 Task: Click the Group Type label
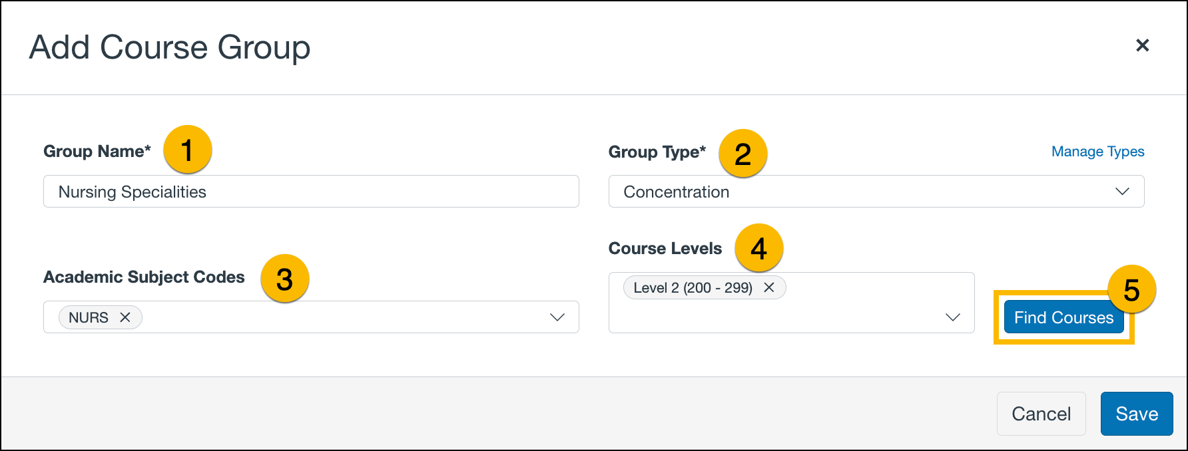coord(657,152)
